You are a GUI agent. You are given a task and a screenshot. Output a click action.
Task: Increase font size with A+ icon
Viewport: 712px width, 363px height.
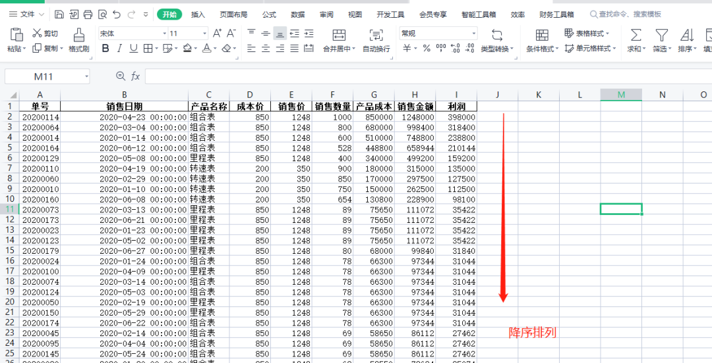(x=218, y=33)
